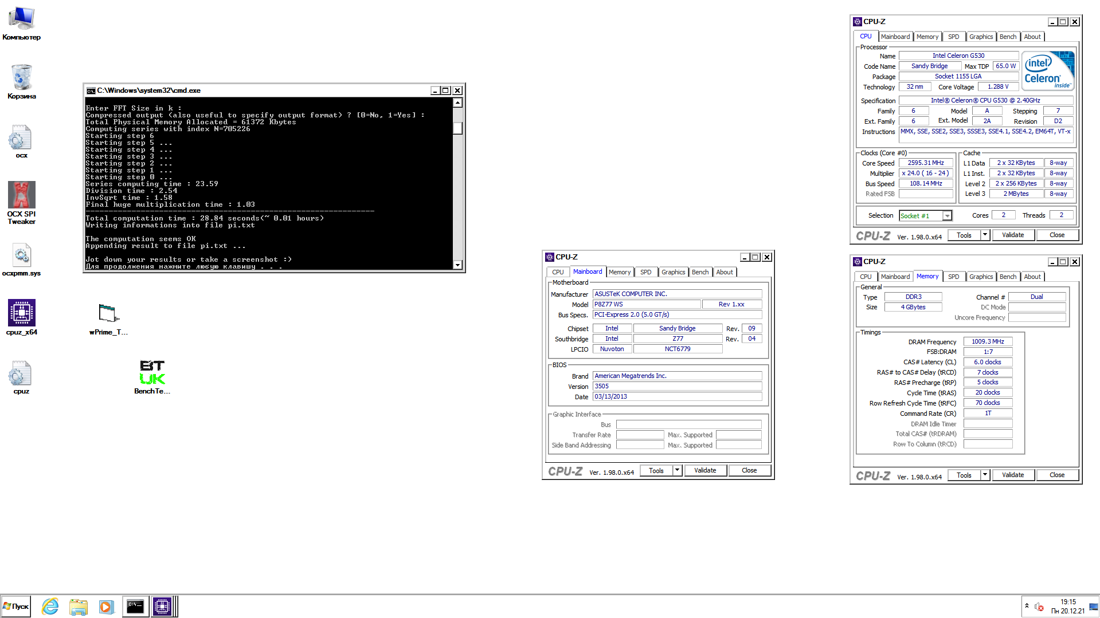Image resolution: width=1100 pixels, height=618 pixels.
Task: Click Validate in Memory window
Action: coord(1013,475)
